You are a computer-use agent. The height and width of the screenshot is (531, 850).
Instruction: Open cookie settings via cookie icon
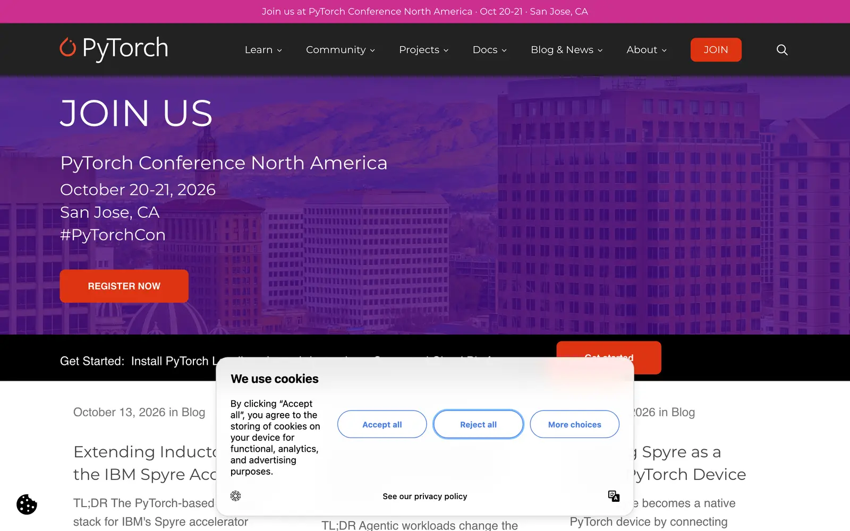(x=27, y=504)
